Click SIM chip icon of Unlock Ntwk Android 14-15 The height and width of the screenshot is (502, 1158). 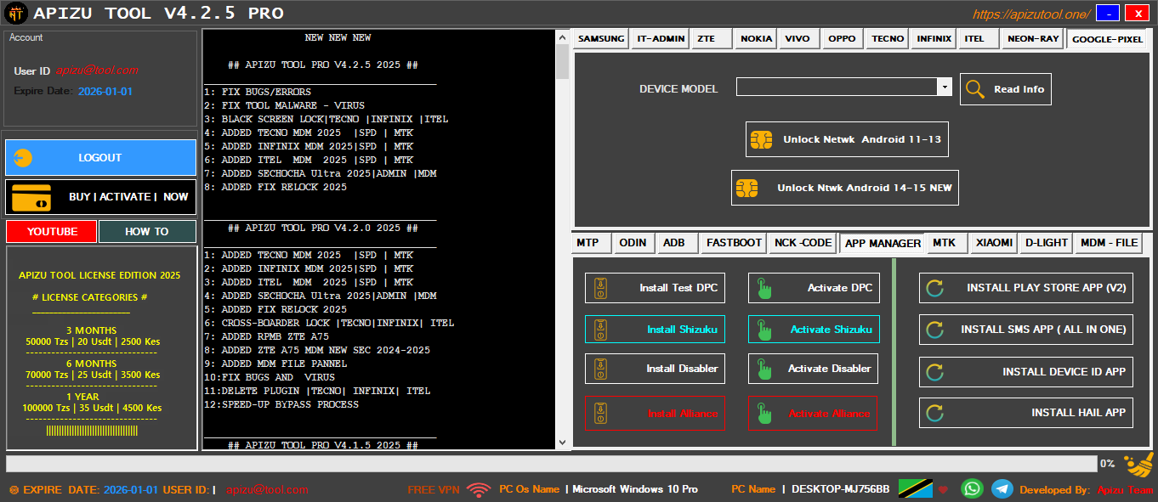coord(747,188)
